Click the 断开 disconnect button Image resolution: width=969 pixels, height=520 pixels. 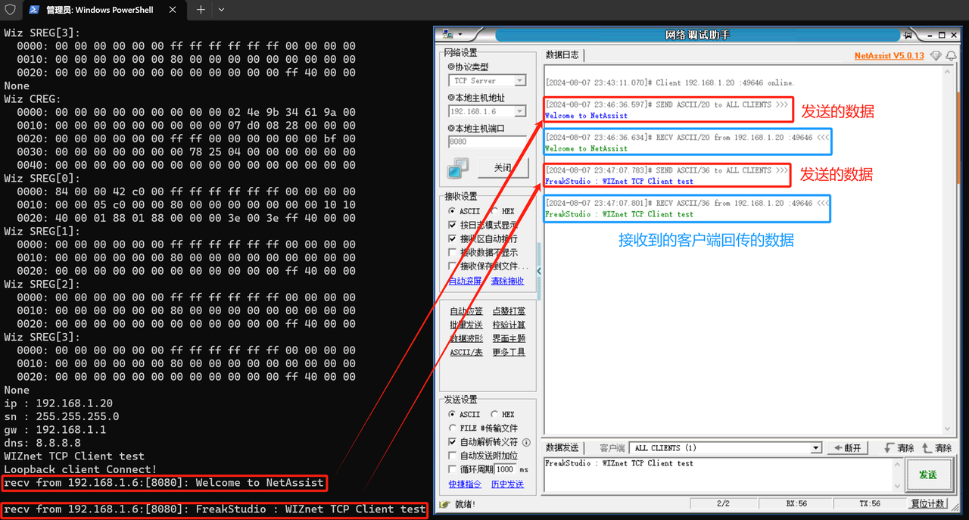click(847, 448)
